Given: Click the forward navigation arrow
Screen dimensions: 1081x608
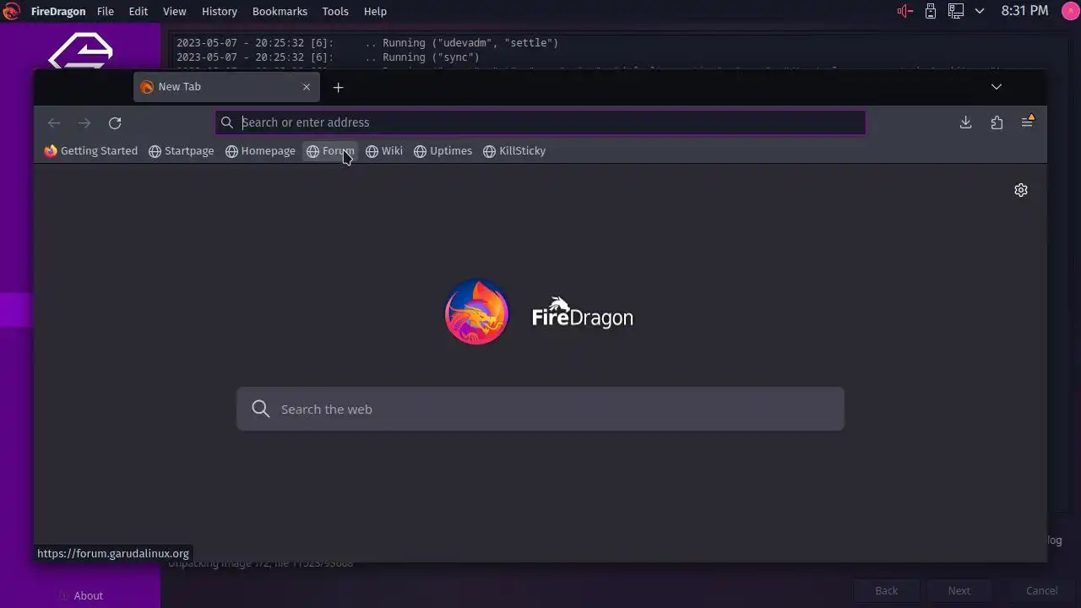Looking at the screenshot, I should point(84,122).
